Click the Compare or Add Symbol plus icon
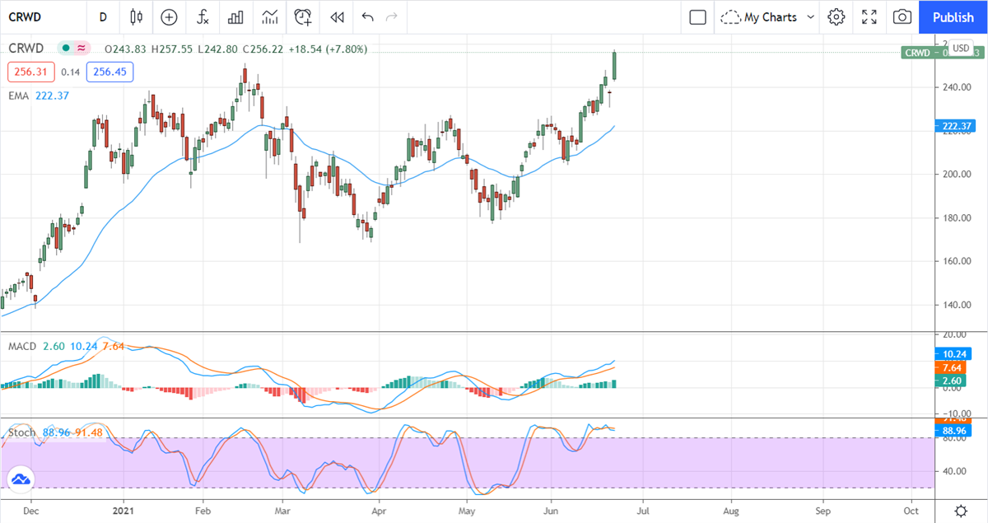The image size is (988, 523). (x=169, y=17)
